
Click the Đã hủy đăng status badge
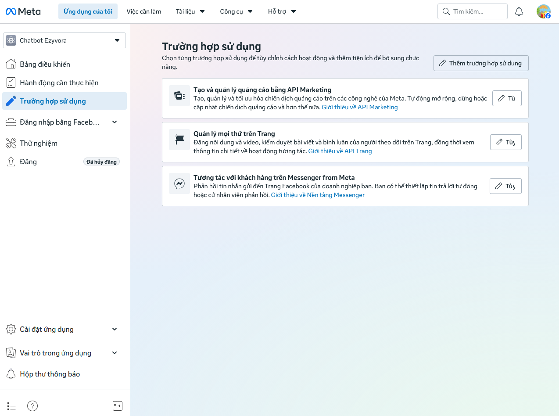101,162
